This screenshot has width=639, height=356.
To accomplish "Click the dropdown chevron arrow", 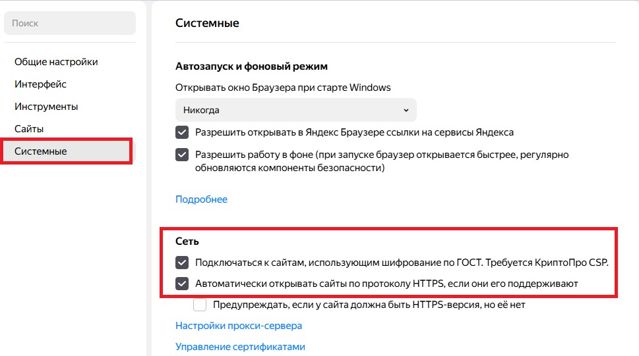I will pos(406,111).
